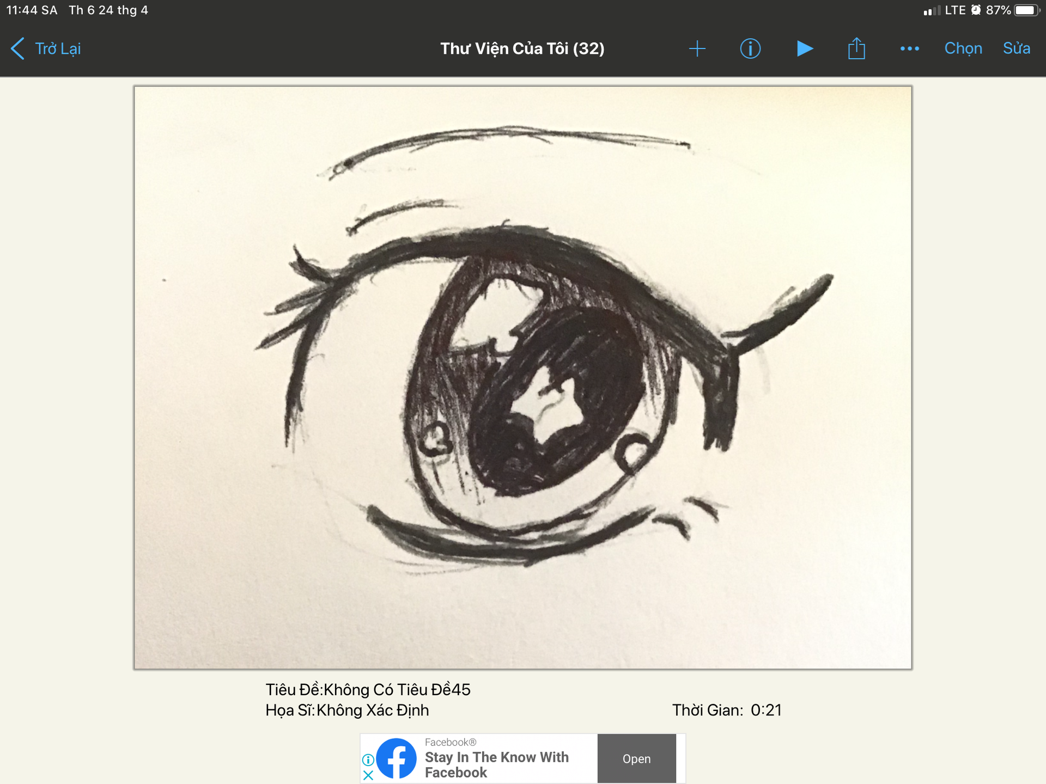Close the ad with the X icon
Screen dimensions: 1046x784
click(x=368, y=775)
